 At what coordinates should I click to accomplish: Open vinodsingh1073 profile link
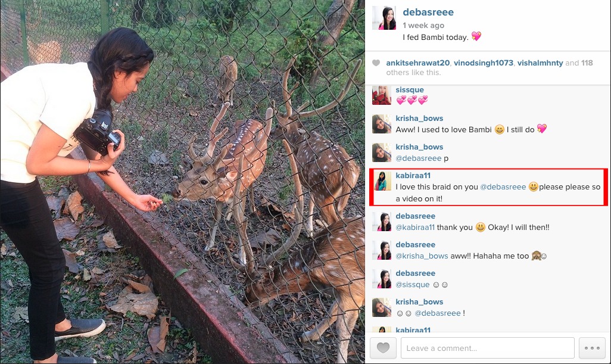(483, 63)
